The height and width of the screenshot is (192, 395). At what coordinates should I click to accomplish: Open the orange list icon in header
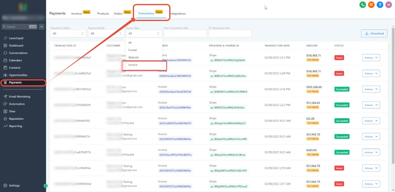point(371,5)
